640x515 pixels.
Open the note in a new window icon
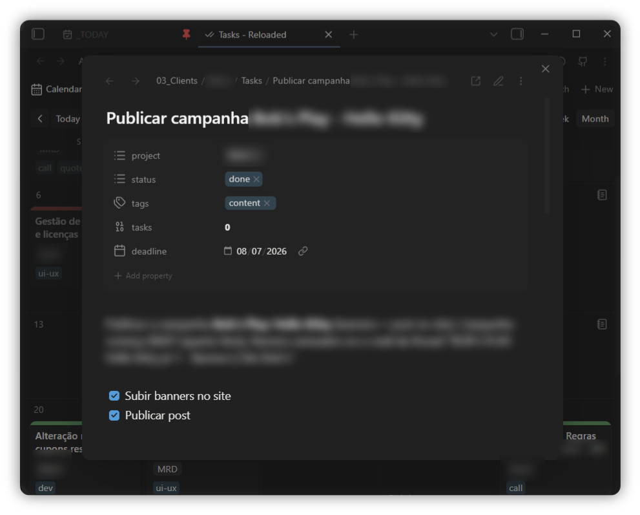click(x=475, y=81)
